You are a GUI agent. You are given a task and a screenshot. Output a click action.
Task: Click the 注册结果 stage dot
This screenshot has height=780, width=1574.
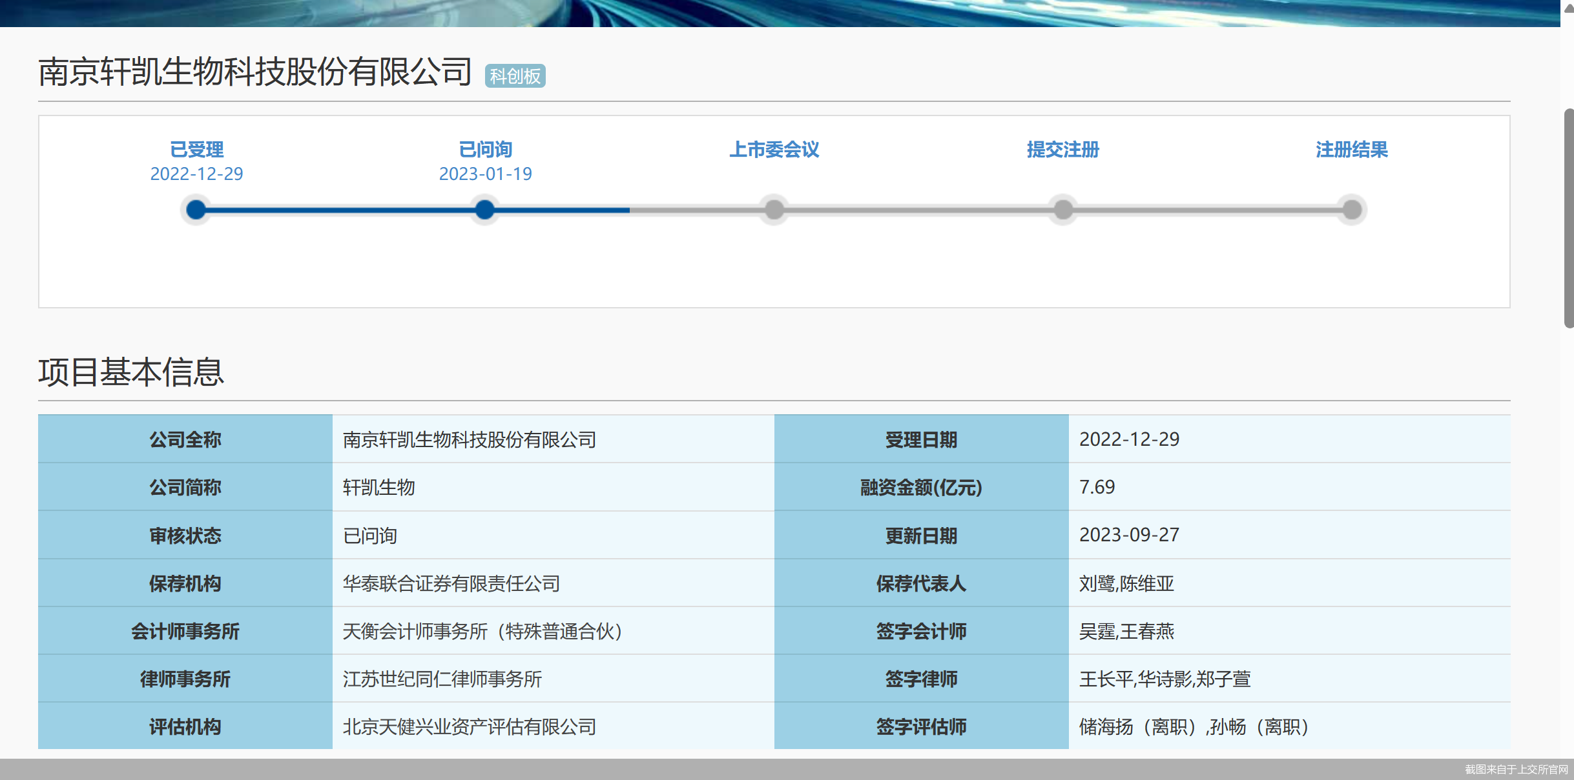point(1352,210)
